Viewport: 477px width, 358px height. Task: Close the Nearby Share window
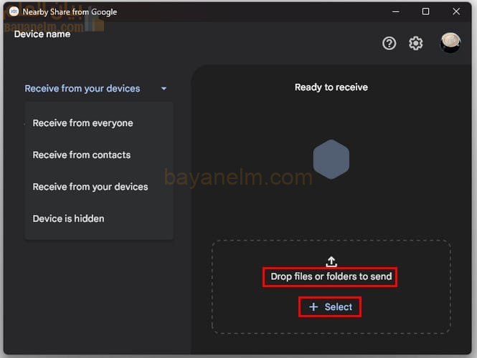click(457, 11)
